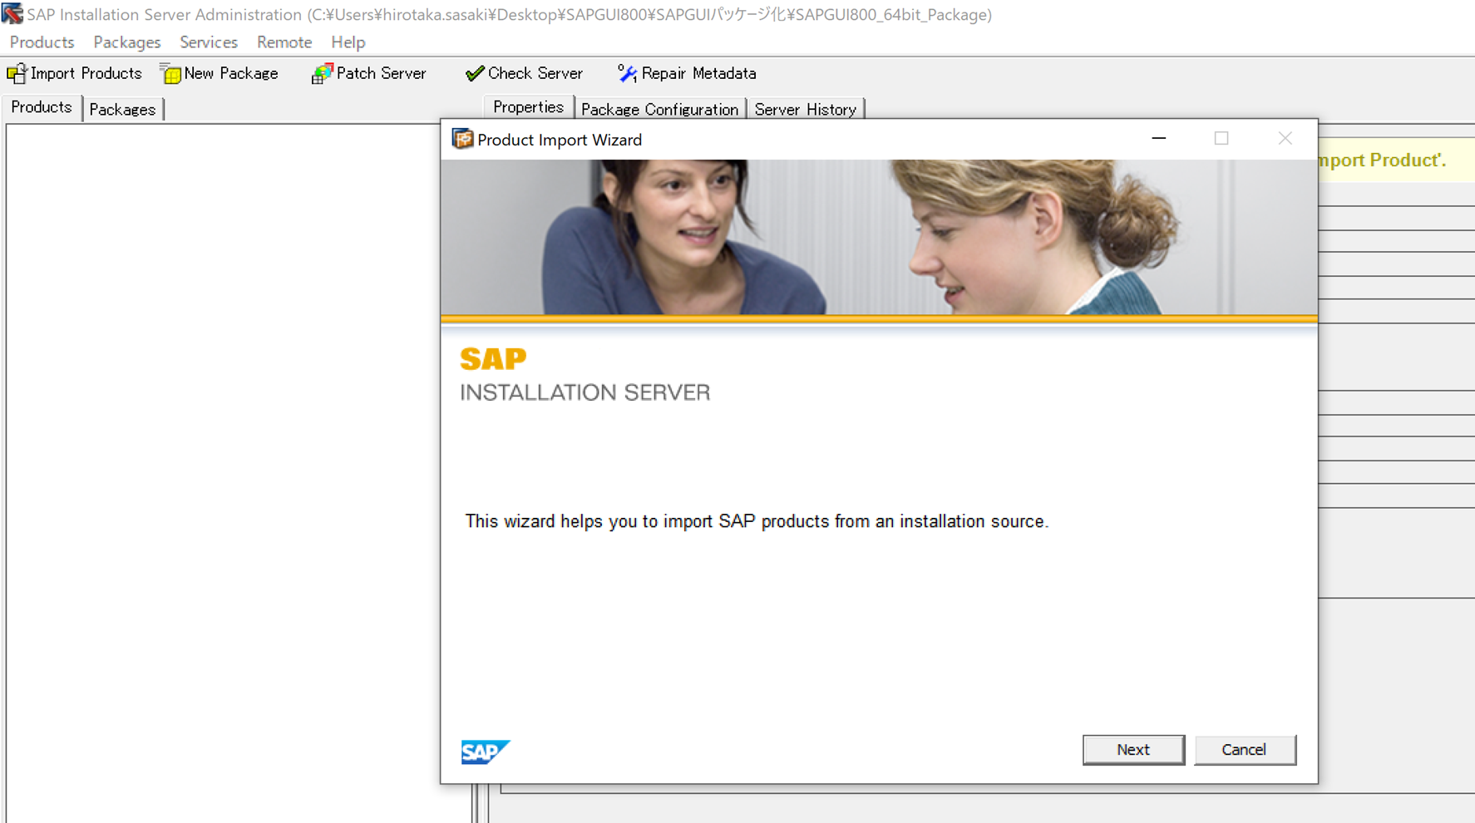
Task: View the Server History tab
Action: [805, 109]
